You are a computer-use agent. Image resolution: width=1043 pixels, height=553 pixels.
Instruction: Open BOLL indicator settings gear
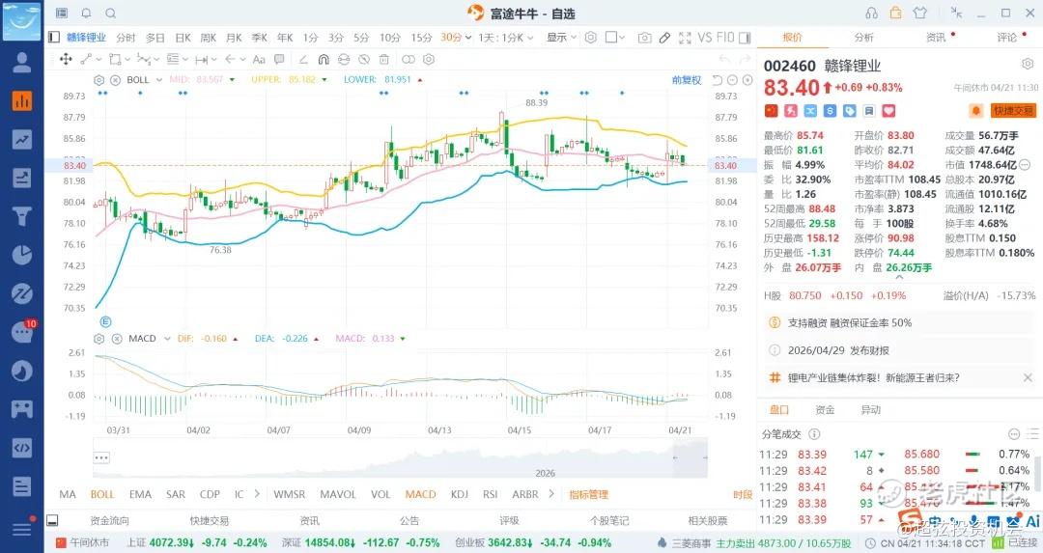click(99, 79)
